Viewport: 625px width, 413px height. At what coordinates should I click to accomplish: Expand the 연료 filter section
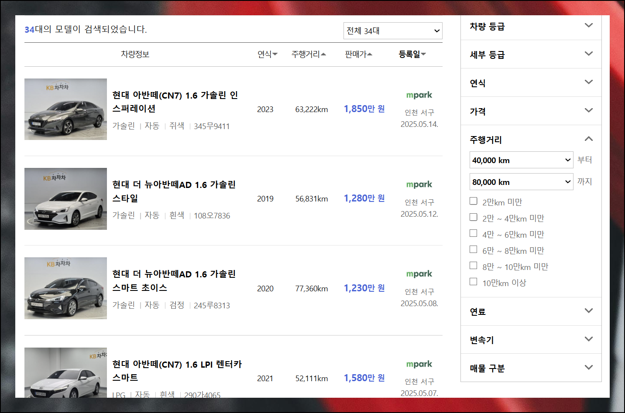(x=531, y=311)
